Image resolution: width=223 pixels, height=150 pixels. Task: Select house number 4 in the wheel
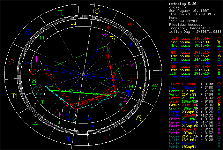pos(93,126)
